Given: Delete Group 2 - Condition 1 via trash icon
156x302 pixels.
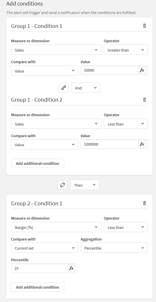Looking at the screenshot, I should (x=144, y=203).
